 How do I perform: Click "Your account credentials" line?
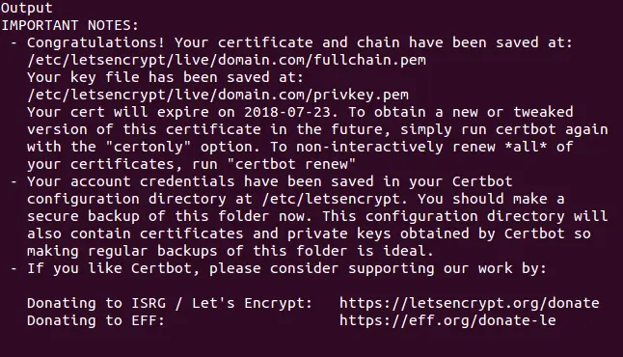click(270, 181)
